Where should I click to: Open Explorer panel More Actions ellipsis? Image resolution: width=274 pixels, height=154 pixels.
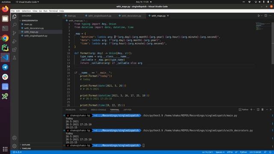tap(58, 16)
